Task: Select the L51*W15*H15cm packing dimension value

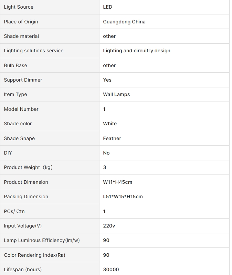Action: coord(123,197)
